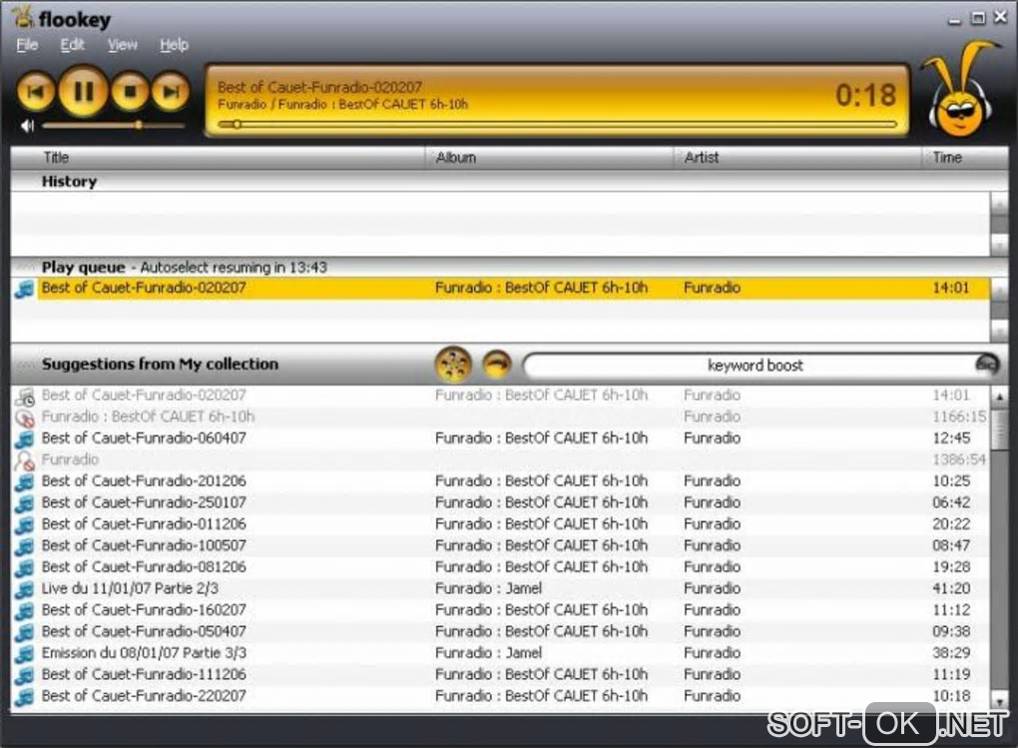
Task: Click the suggestions list scrollbar thumb
Action: [x=999, y=428]
